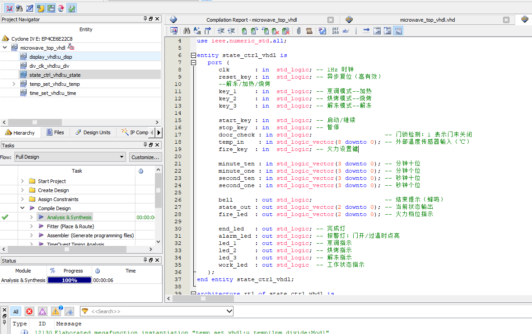
Task: Toggle the green bars Tasks window icon
Action: pyautogui.click(x=51, y=8)
